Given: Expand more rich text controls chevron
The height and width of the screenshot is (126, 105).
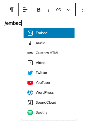Looking at the screenshot, I should tap(69, 10).
